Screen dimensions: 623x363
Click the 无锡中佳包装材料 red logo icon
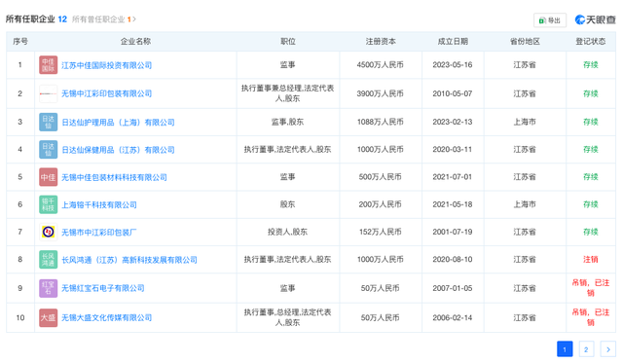coord(48,177)
